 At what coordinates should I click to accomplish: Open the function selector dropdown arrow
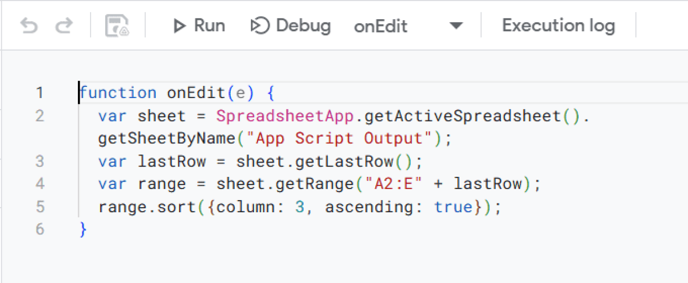click(x=456, y=26)
